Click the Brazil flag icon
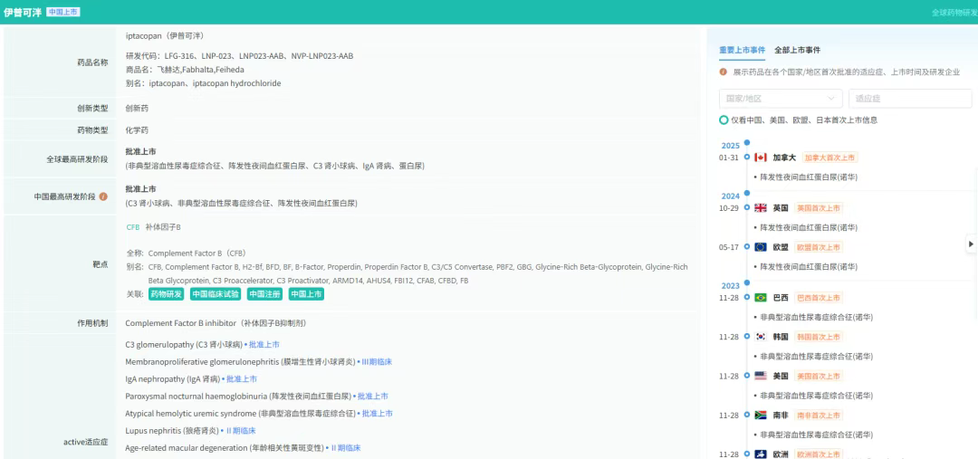978x459 pixels. pos(761,298)
